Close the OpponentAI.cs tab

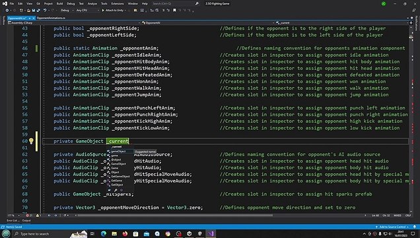34,18
